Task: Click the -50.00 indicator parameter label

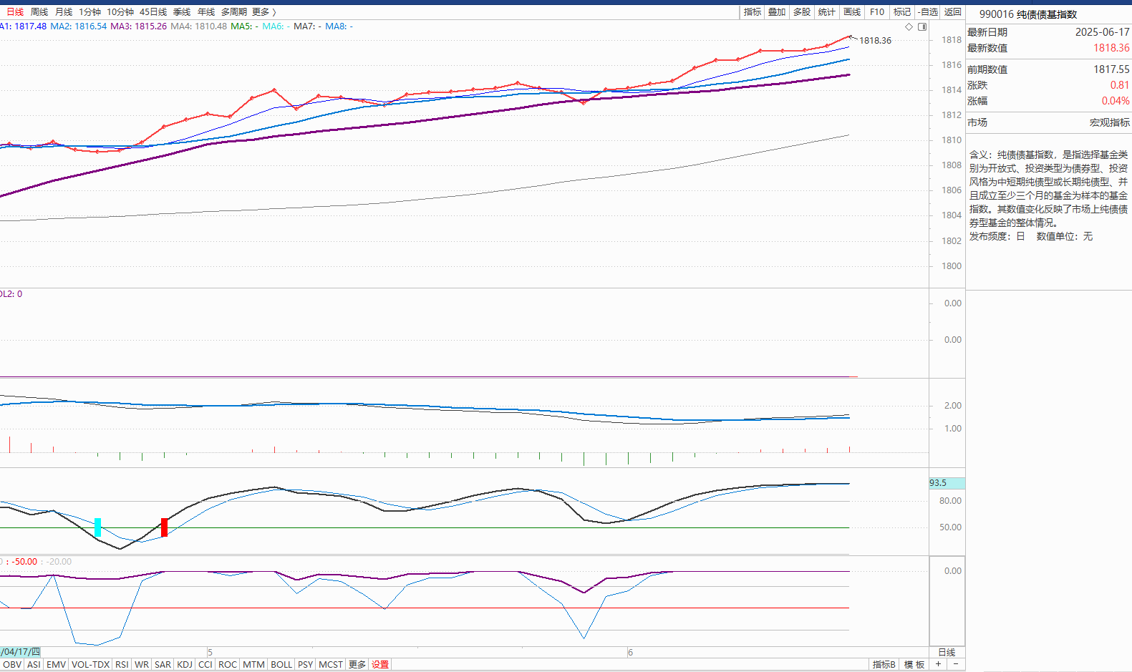Action: click(24, 562)
